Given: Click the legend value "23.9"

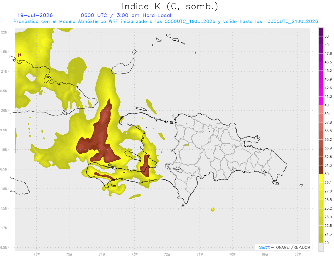Looking at the screenshot, I should [328, 217].
